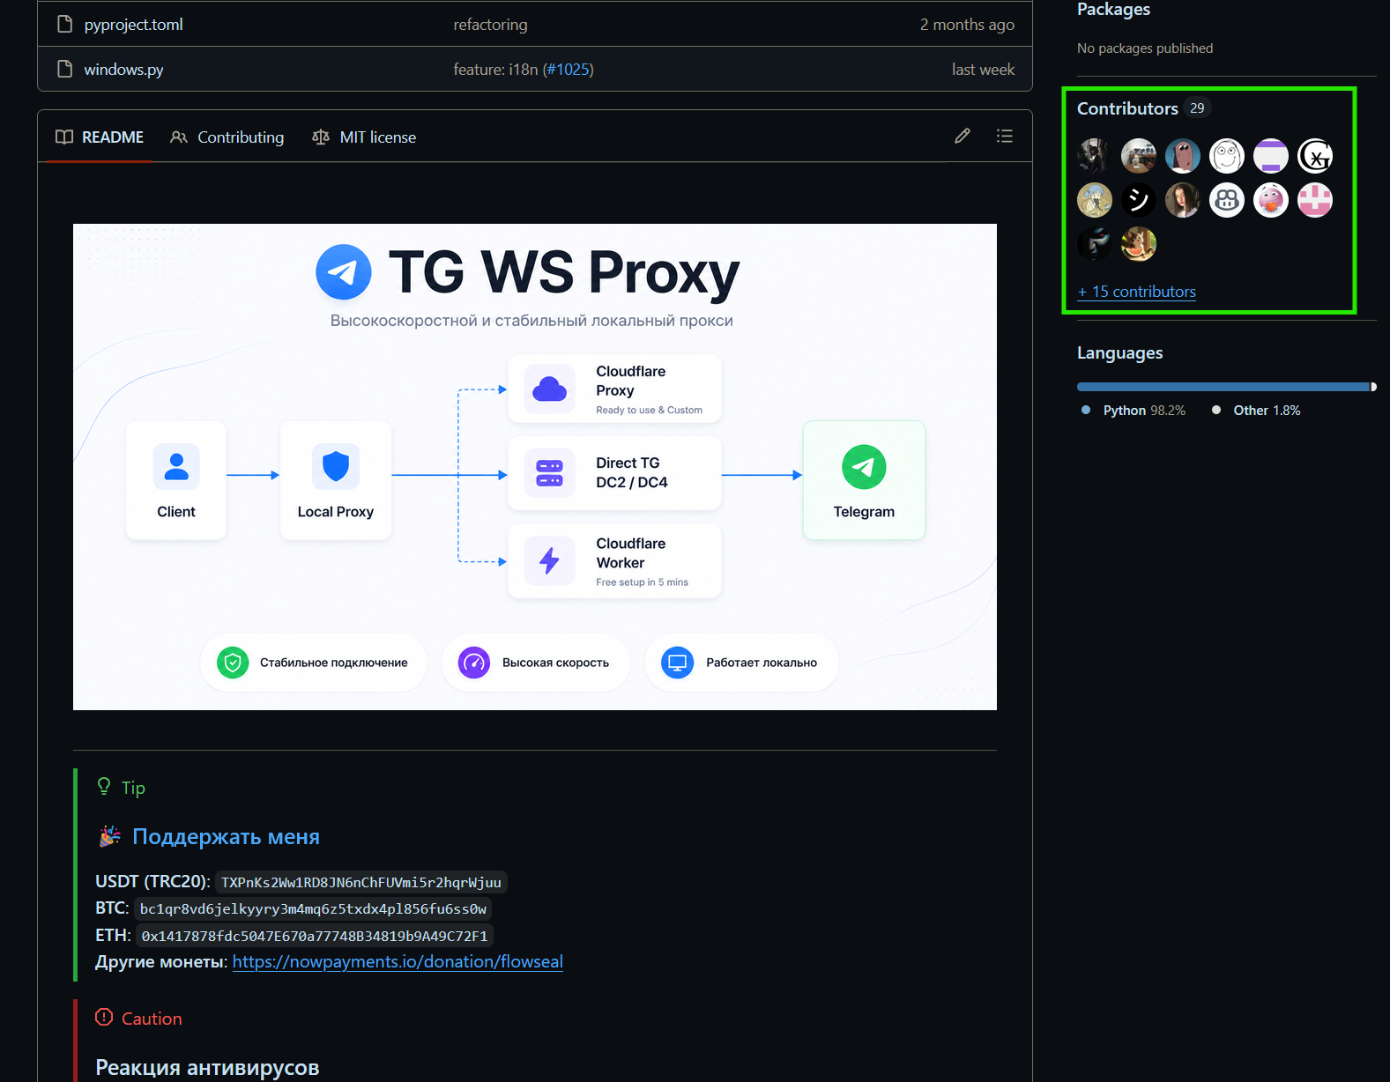Open the dark room photo contributor avatar
The image size is (1390, 1082).
tap(1095, 156)
